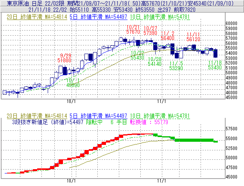Image resolution: width=244 pixels, height=186 pixels.
Task: Click the peak label '9/29 51880'
Action: [64, 58]
